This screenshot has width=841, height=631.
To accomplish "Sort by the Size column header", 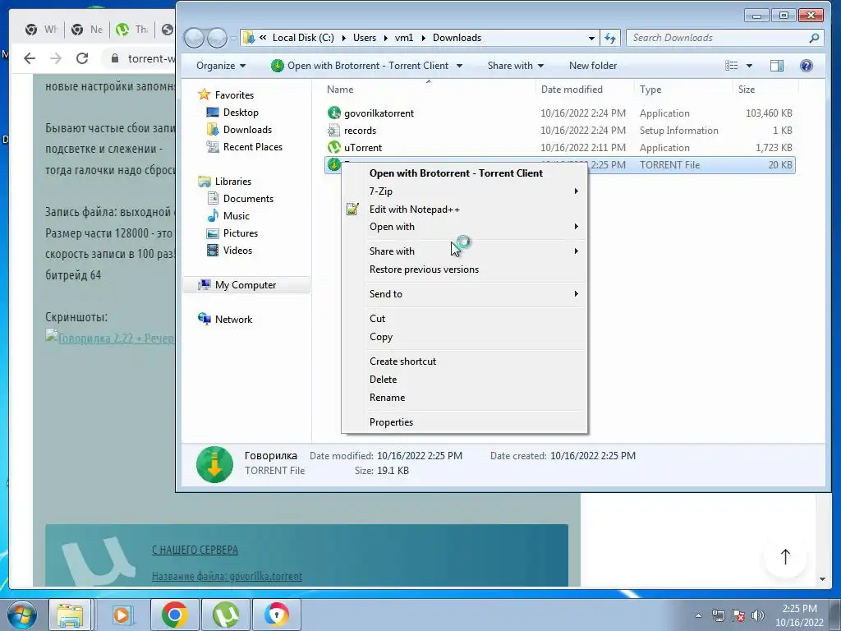I will pyautogui.click(x=746, y=90).
